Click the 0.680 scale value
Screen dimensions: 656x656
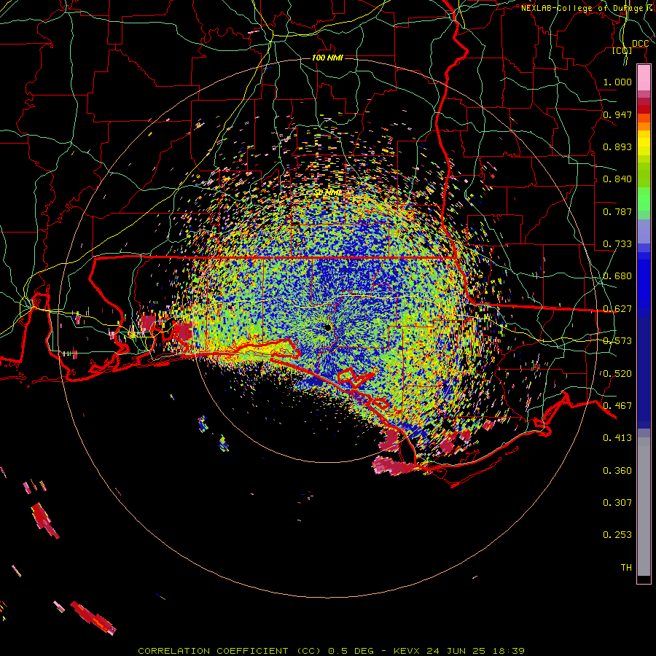[617, 276]
